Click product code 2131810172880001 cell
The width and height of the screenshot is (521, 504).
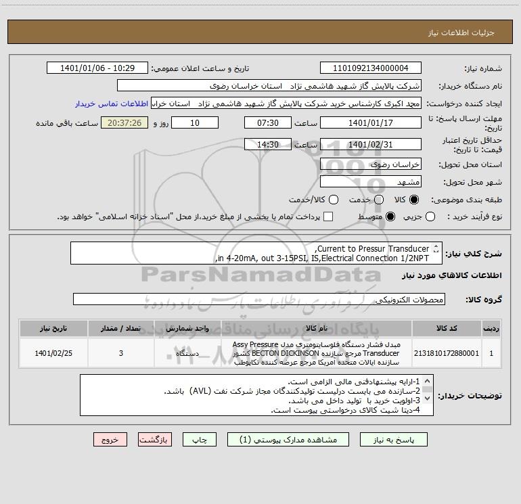point(447,353)
